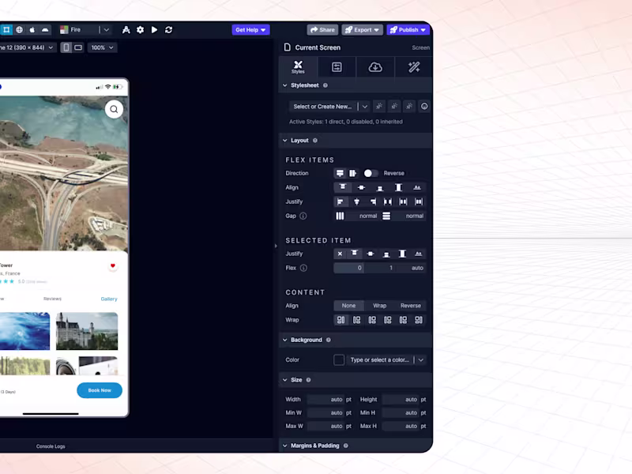Screen dimensions: 632x474
Task: Click the Styles tab X icon in the panel
Action: point(298,65)
